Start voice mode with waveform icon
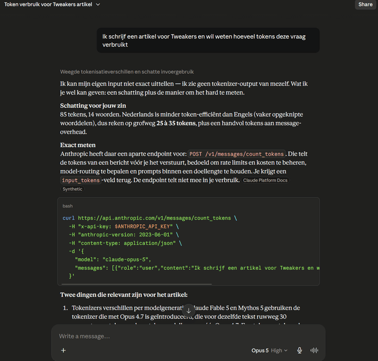The image size is (378, 361). [314, 351]
